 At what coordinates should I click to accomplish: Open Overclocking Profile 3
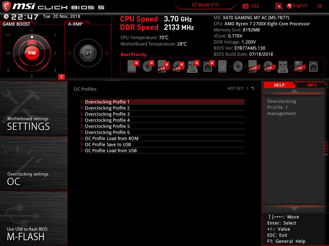[x=164, y=114]
